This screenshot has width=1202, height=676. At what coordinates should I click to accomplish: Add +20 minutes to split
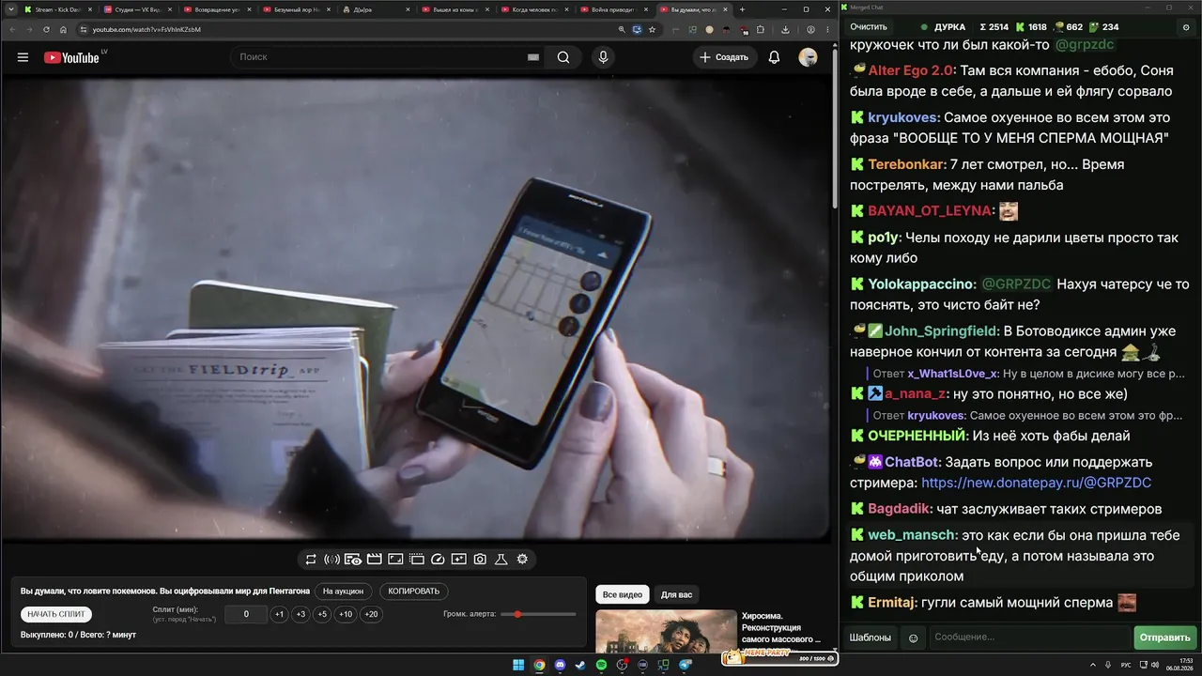(371, 614)
